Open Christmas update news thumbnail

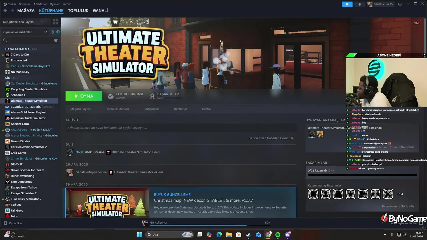(107, 203)
